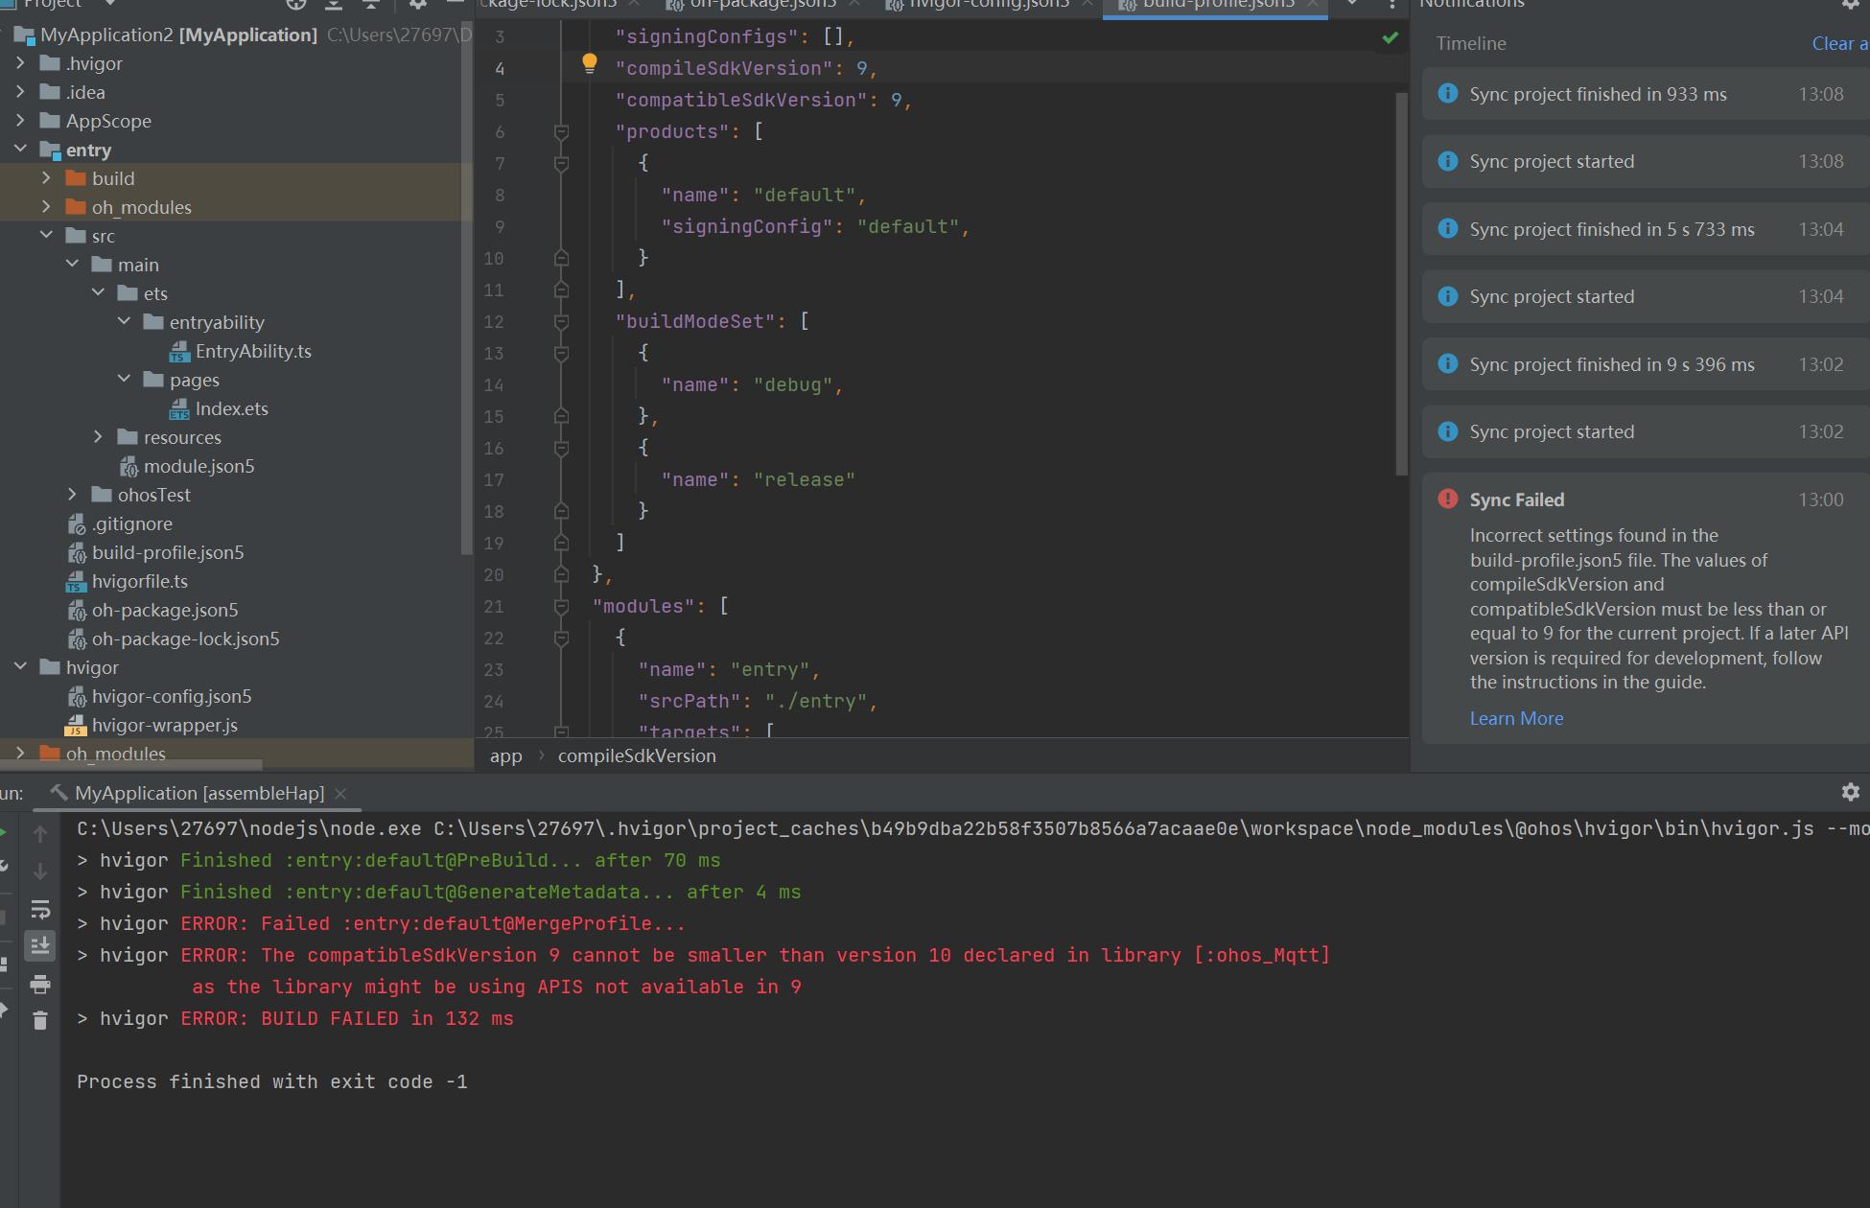Open oh-package.json5 in the project tree
The height and width of the screenshot is (1208, 1870).
(165, 610)
